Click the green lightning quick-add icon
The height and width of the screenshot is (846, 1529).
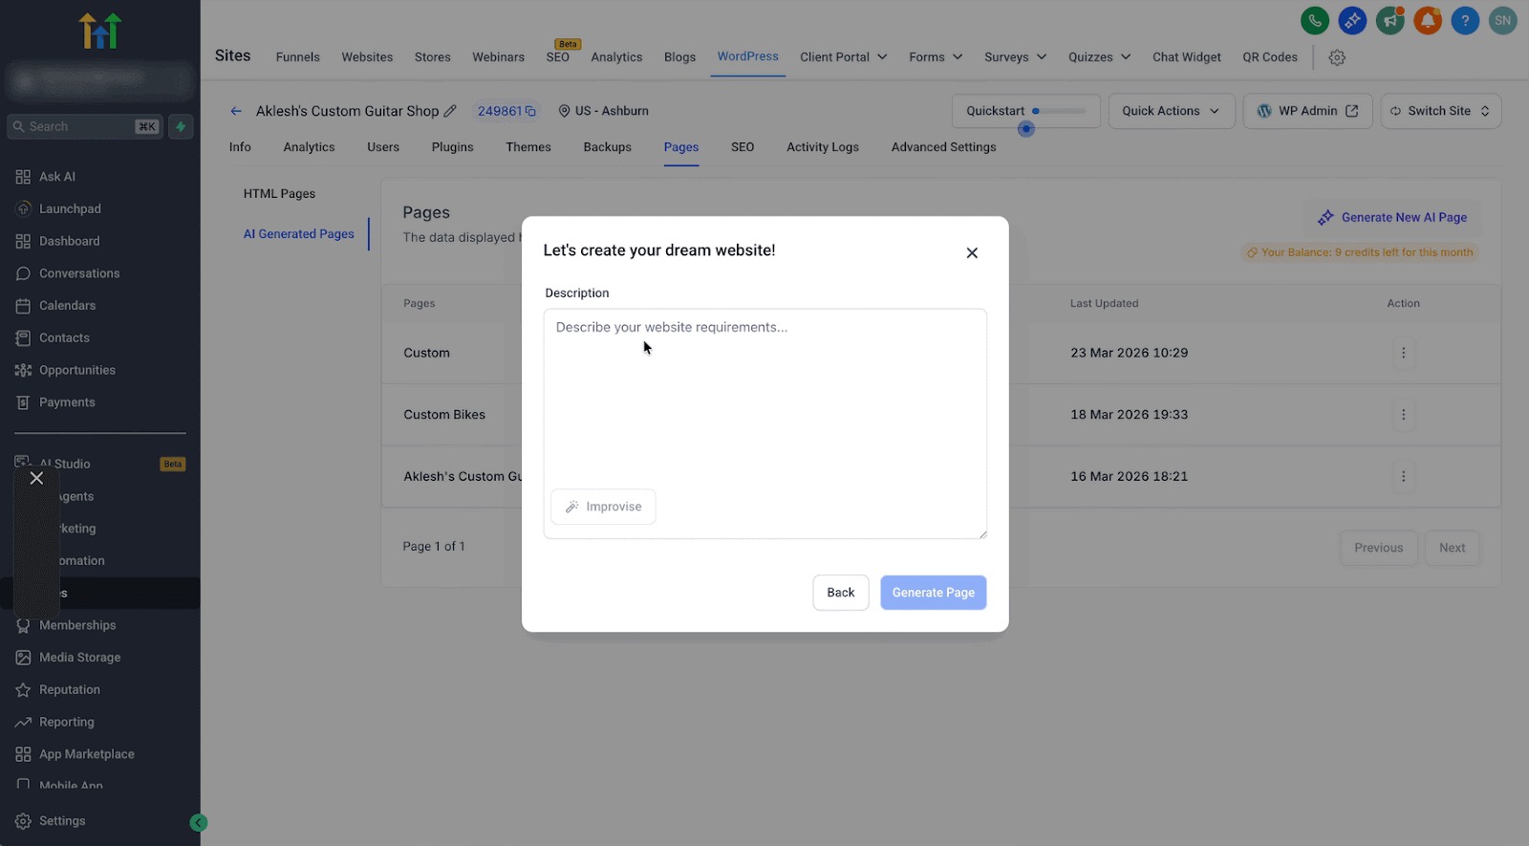pos(181,126)
